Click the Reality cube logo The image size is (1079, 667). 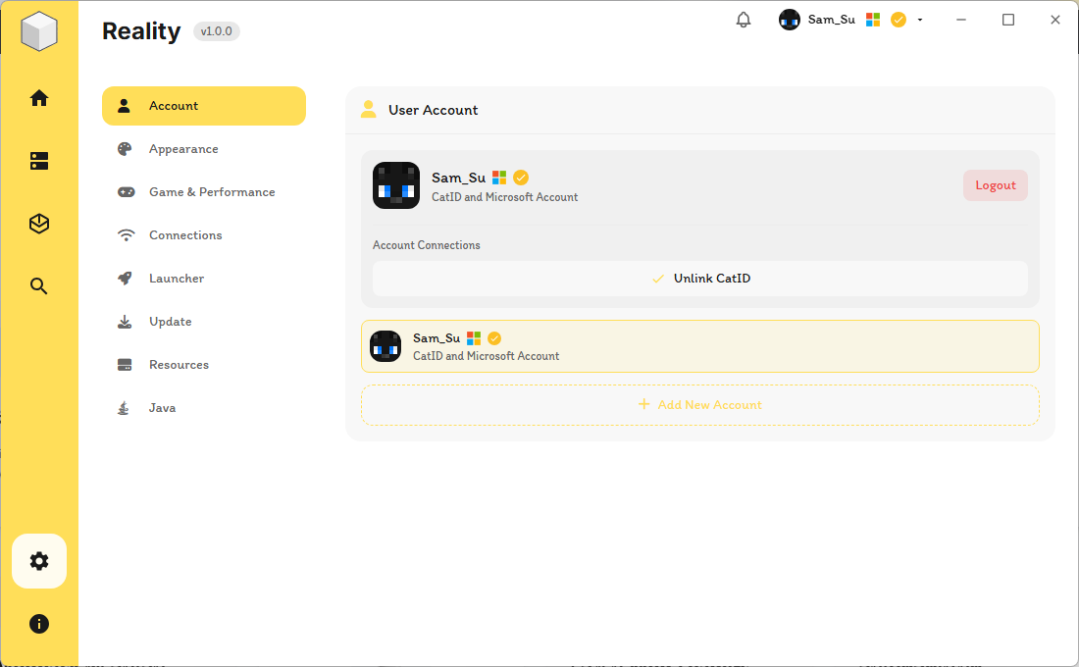pyautogui.click(x=39, y=31)
